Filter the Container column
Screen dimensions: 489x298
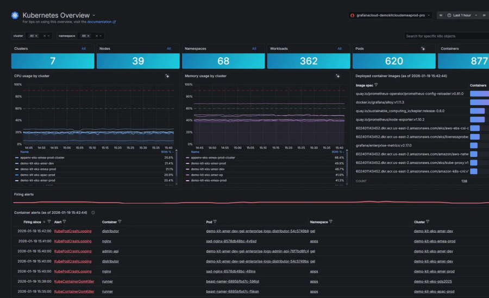click(x=120, y=222)
